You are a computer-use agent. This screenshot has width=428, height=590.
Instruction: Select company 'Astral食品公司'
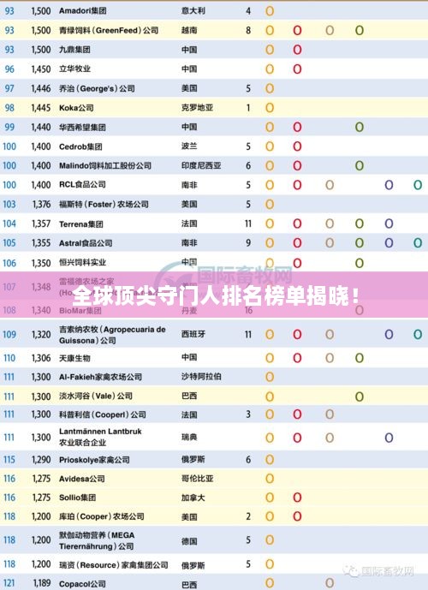click(x=86, y=243)
